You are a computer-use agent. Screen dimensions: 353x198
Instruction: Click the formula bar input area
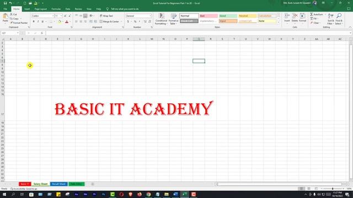click(x=197, y=33)
